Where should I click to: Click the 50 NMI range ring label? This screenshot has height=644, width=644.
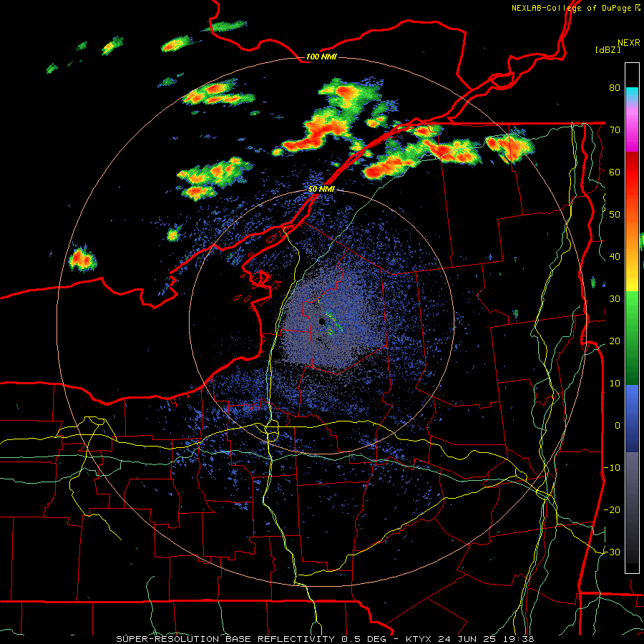pos(321,189)
